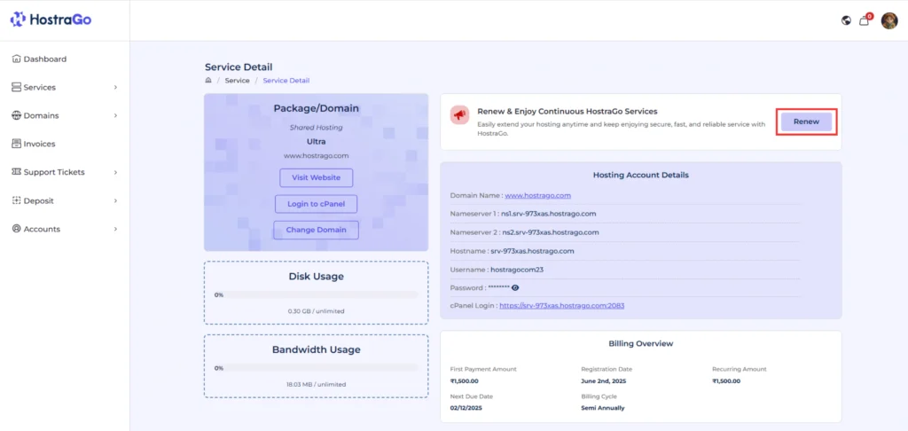
Task: Click Login to cPanel button
Action: 317,204
